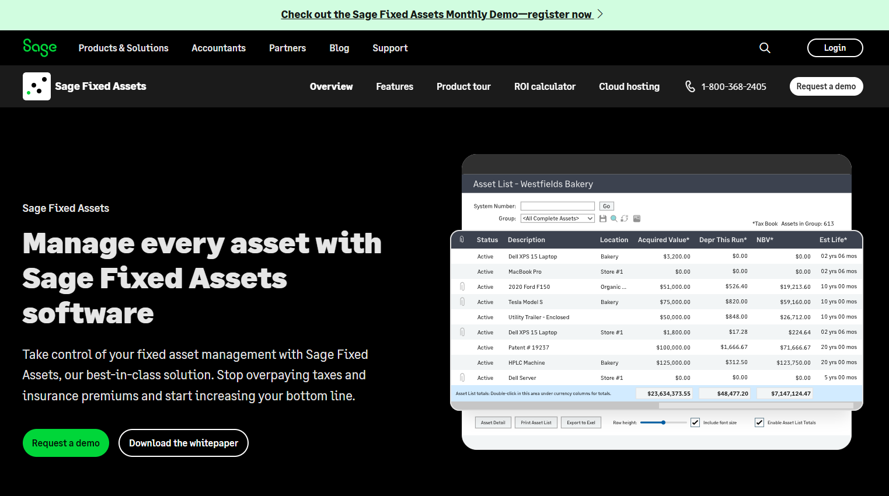Screen dimensions: 889x496
Task: Open the Monthly Demo registration link
Action: click(x=437, y=14)
